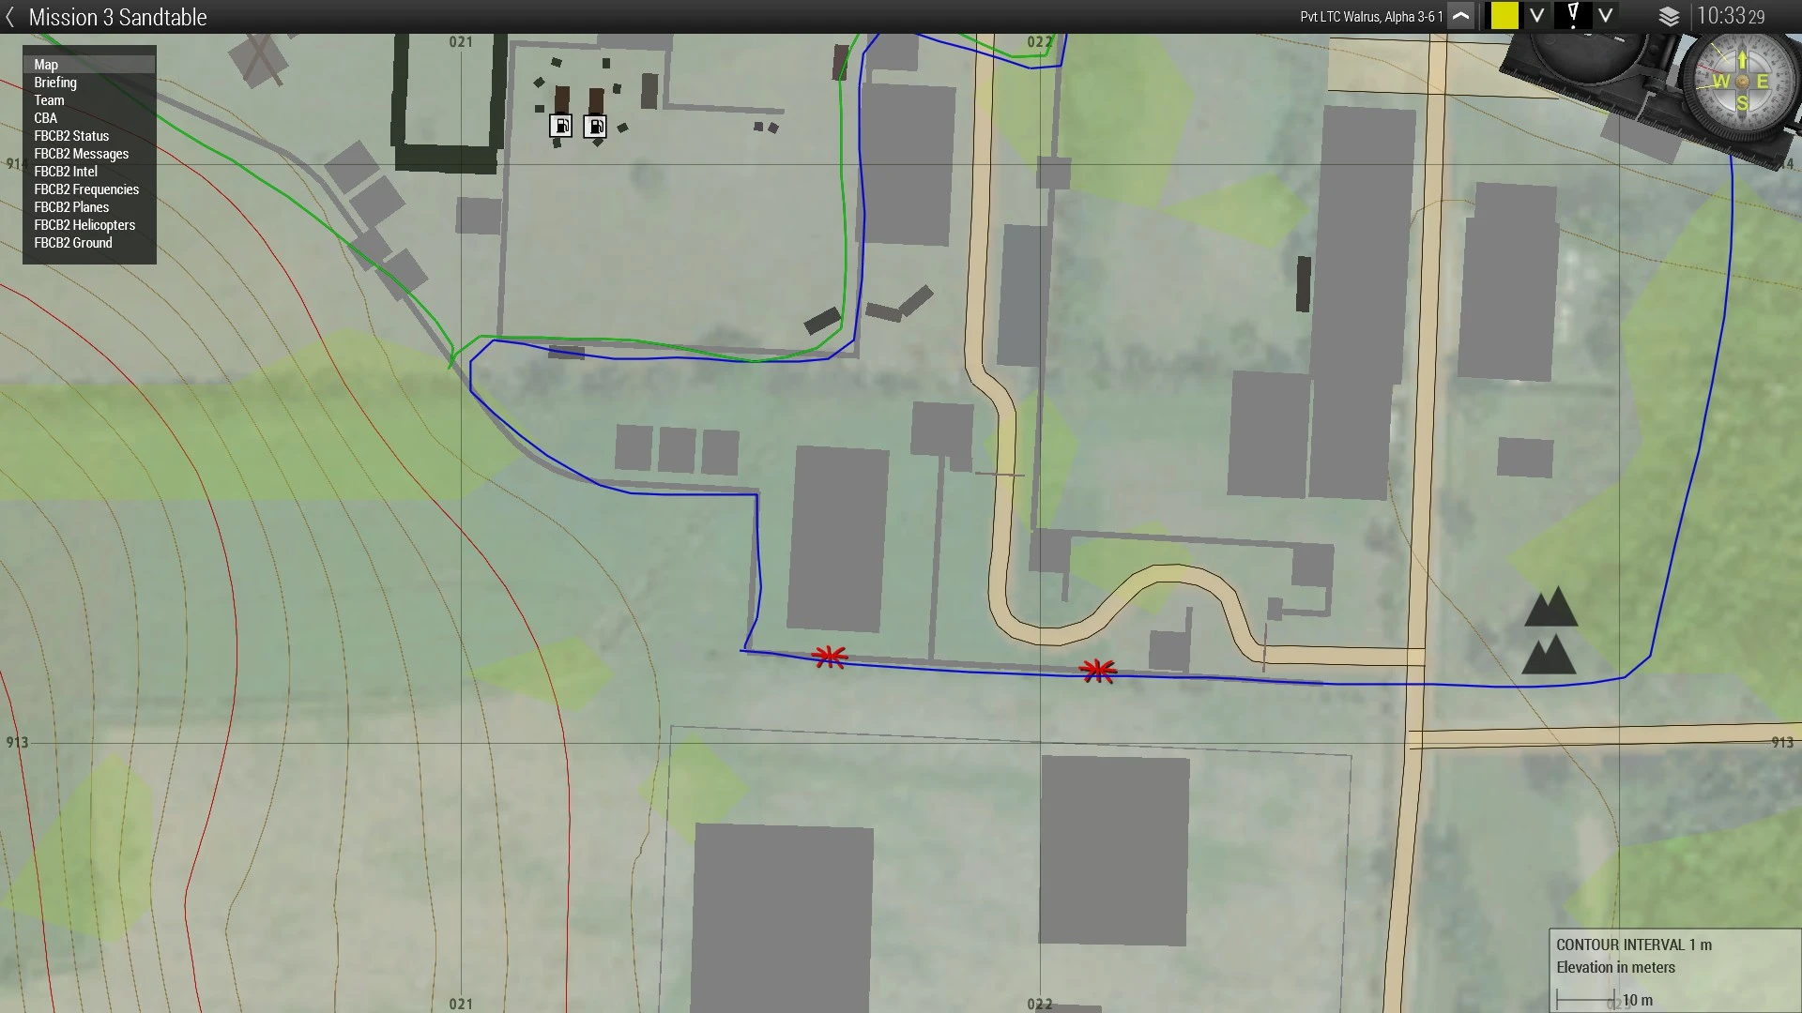
Task: Open FBCB2 Helicopters entry
Action: [x=84, y=225]
